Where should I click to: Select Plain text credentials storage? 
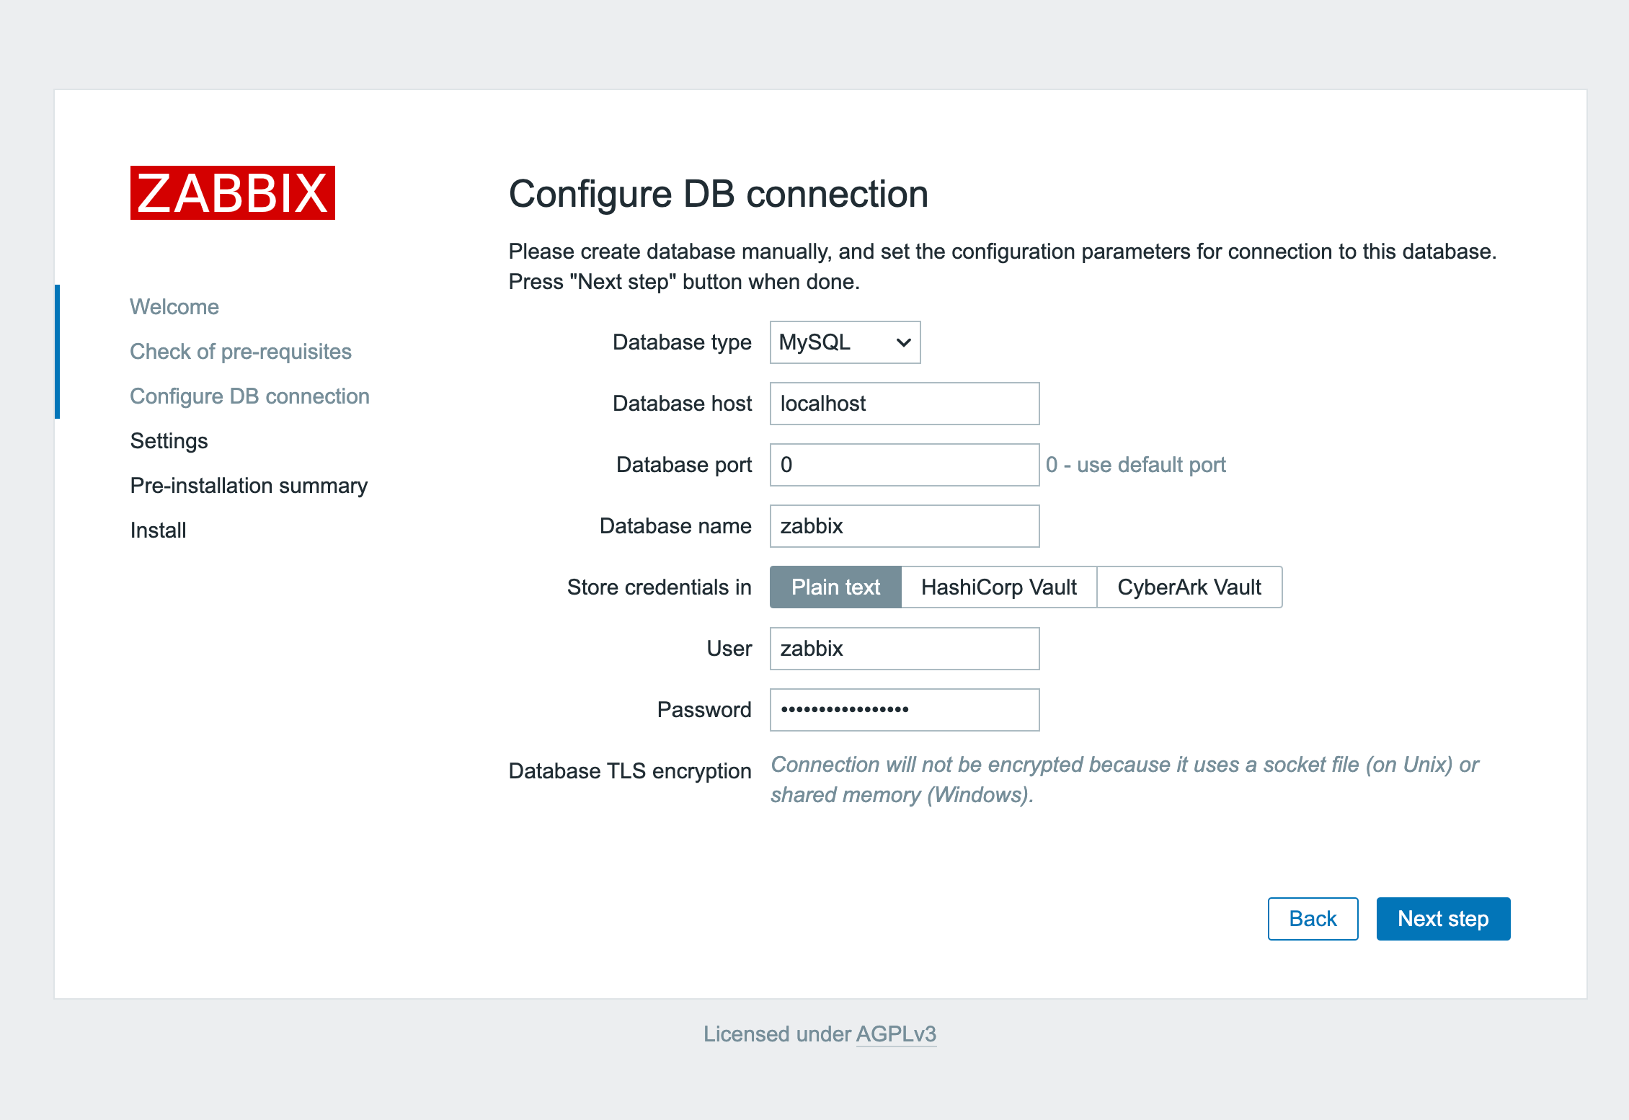click(835, 587)
